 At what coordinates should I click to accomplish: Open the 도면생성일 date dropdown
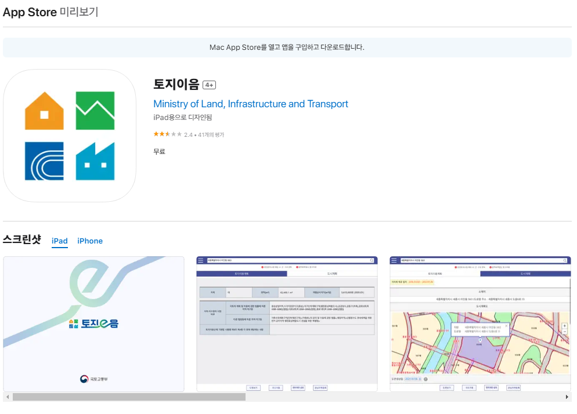(412, 379)
